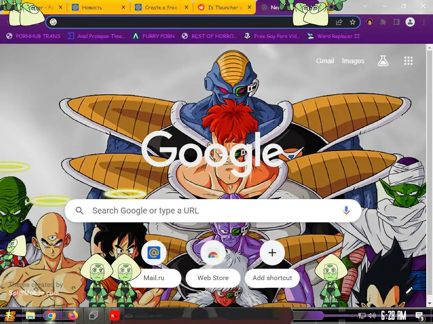Customize this page pencil icon

tap(409, 290)
